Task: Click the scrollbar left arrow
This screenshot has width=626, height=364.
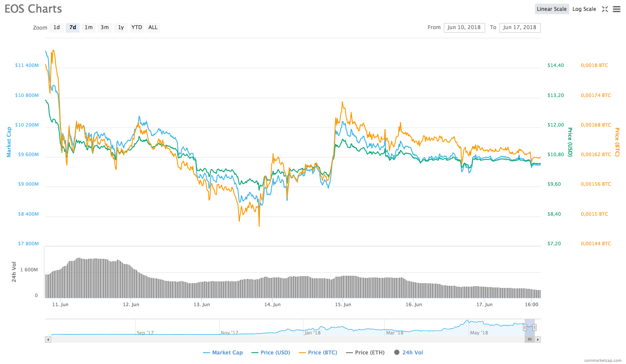Action: pos(48,339)
